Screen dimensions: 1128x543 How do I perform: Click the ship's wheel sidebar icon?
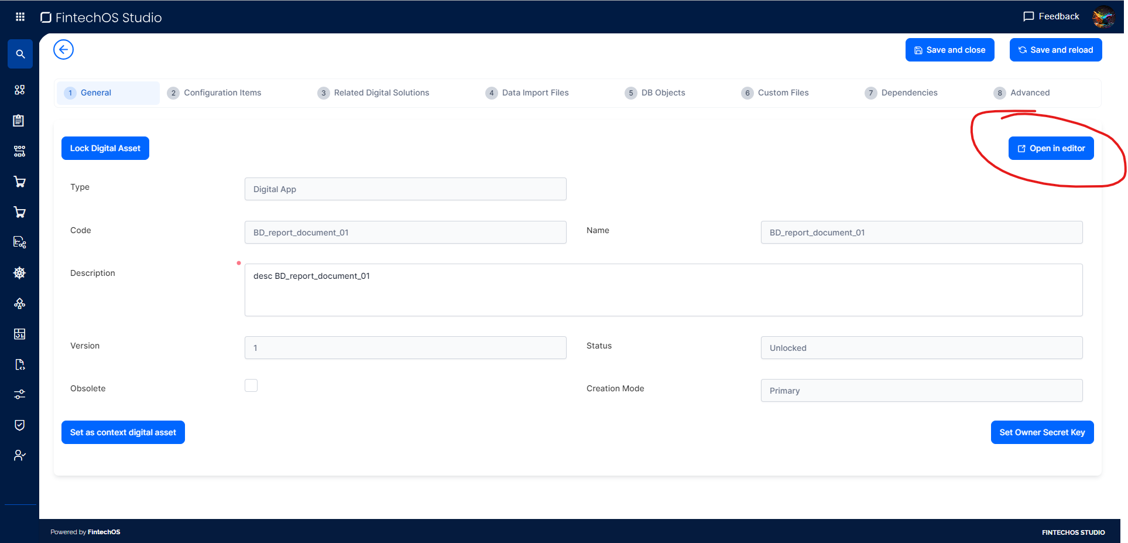(20, 273)
